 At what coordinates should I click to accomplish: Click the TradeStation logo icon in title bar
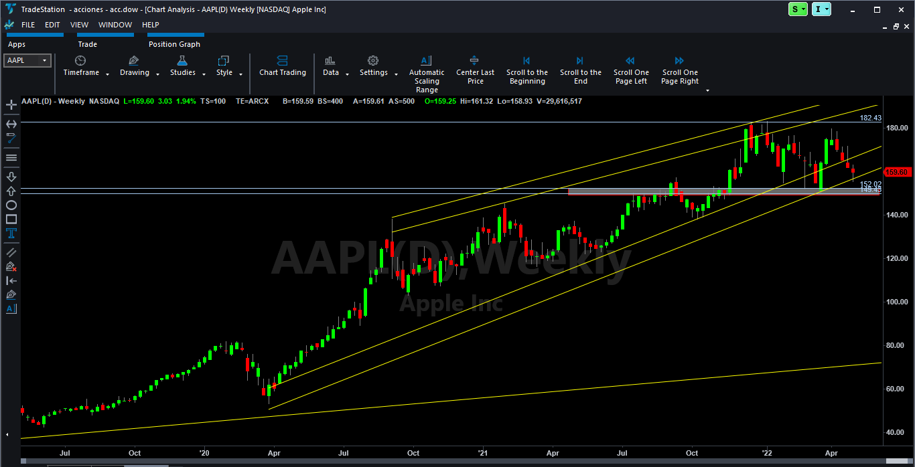pos(9,9)
